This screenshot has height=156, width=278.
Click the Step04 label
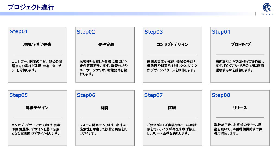[x=221, y=32]
